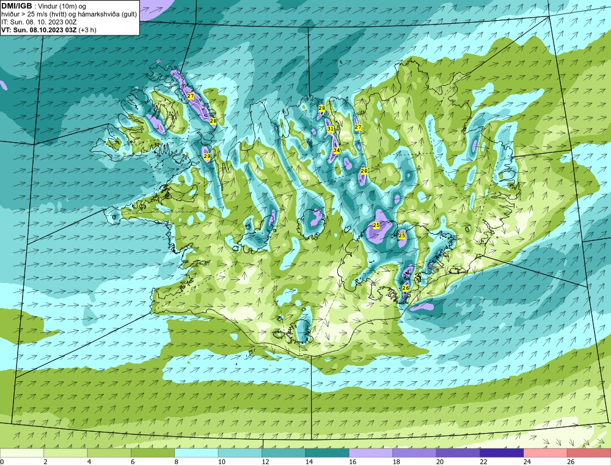611x466 pixels.
Task: Click the legend scale number 8
Action: click(177, 462)
